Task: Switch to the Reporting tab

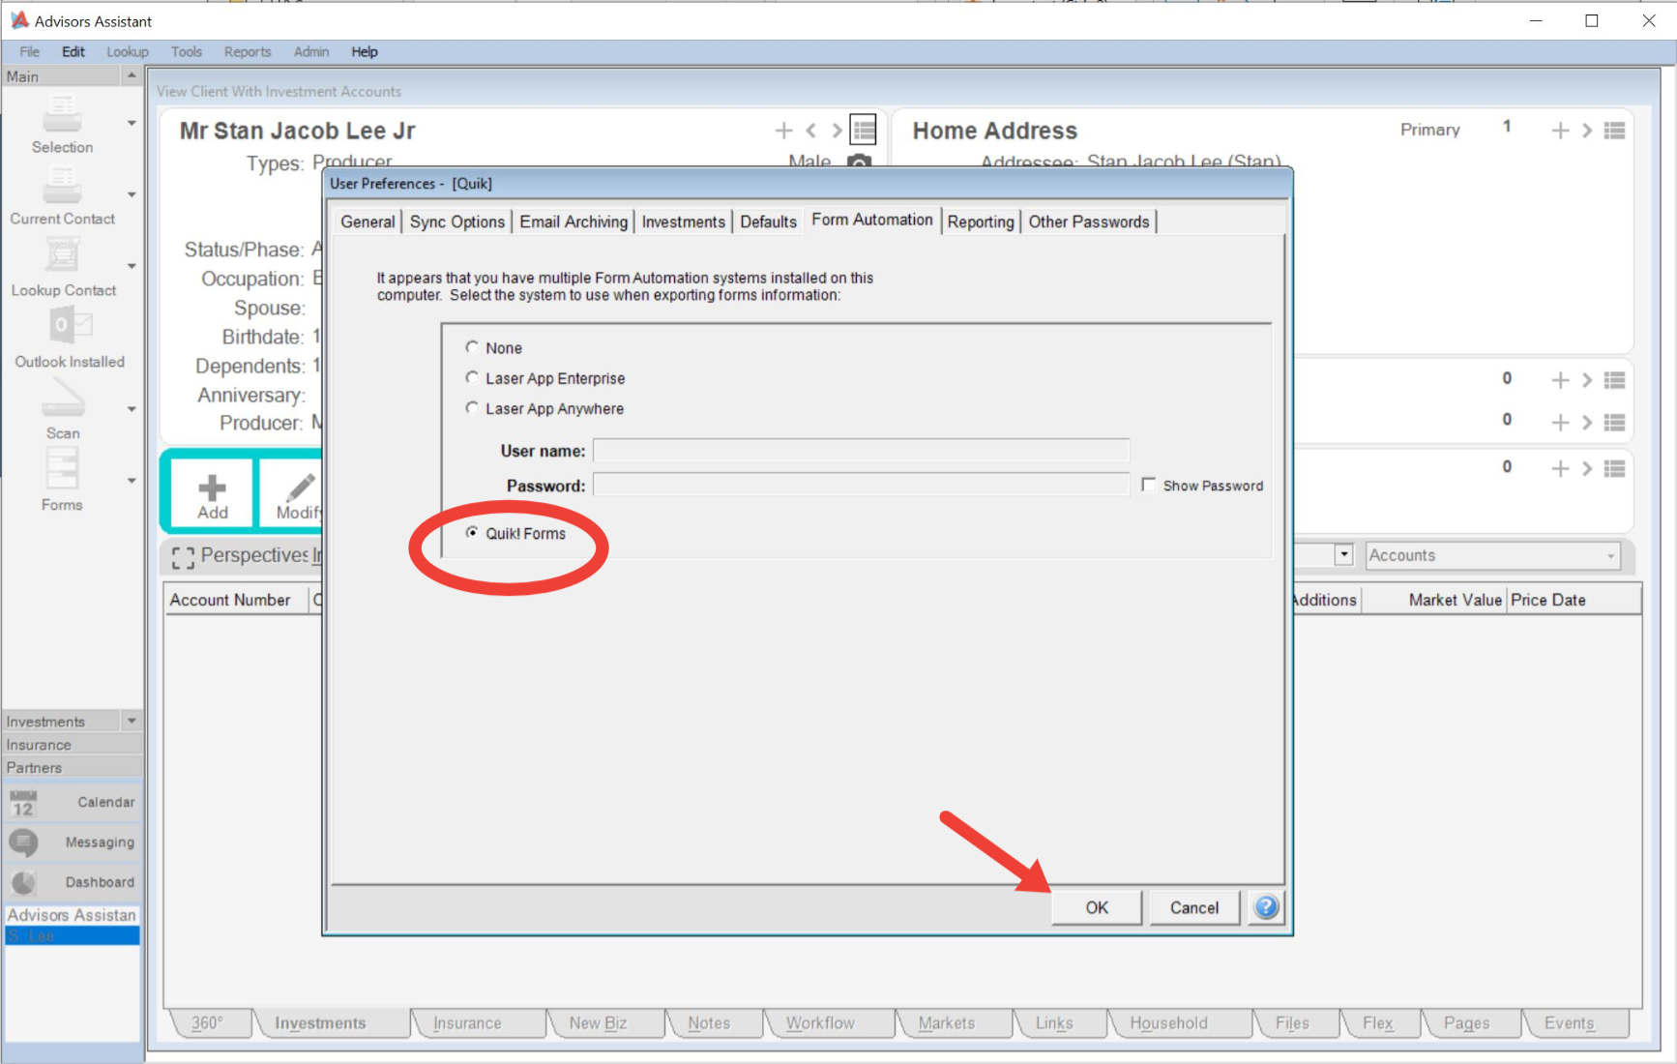Action: coord(981,222)
